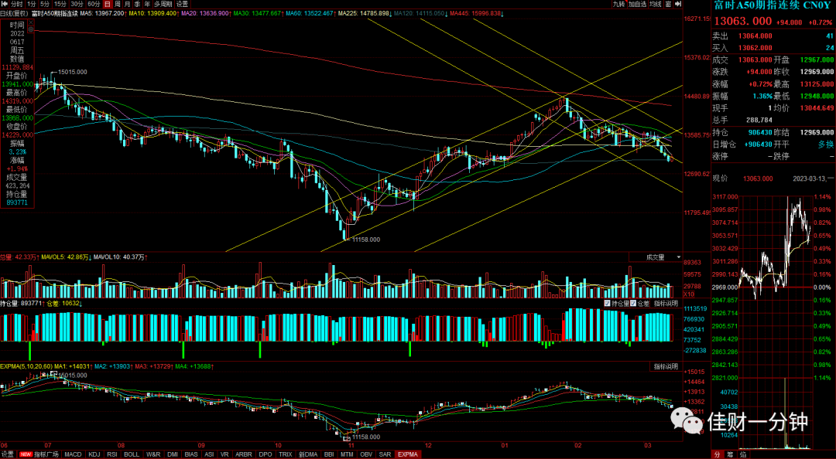Open bottom 设置 indicator settings
This screenshot has height=459, width=836.
[x=8, y=454]
